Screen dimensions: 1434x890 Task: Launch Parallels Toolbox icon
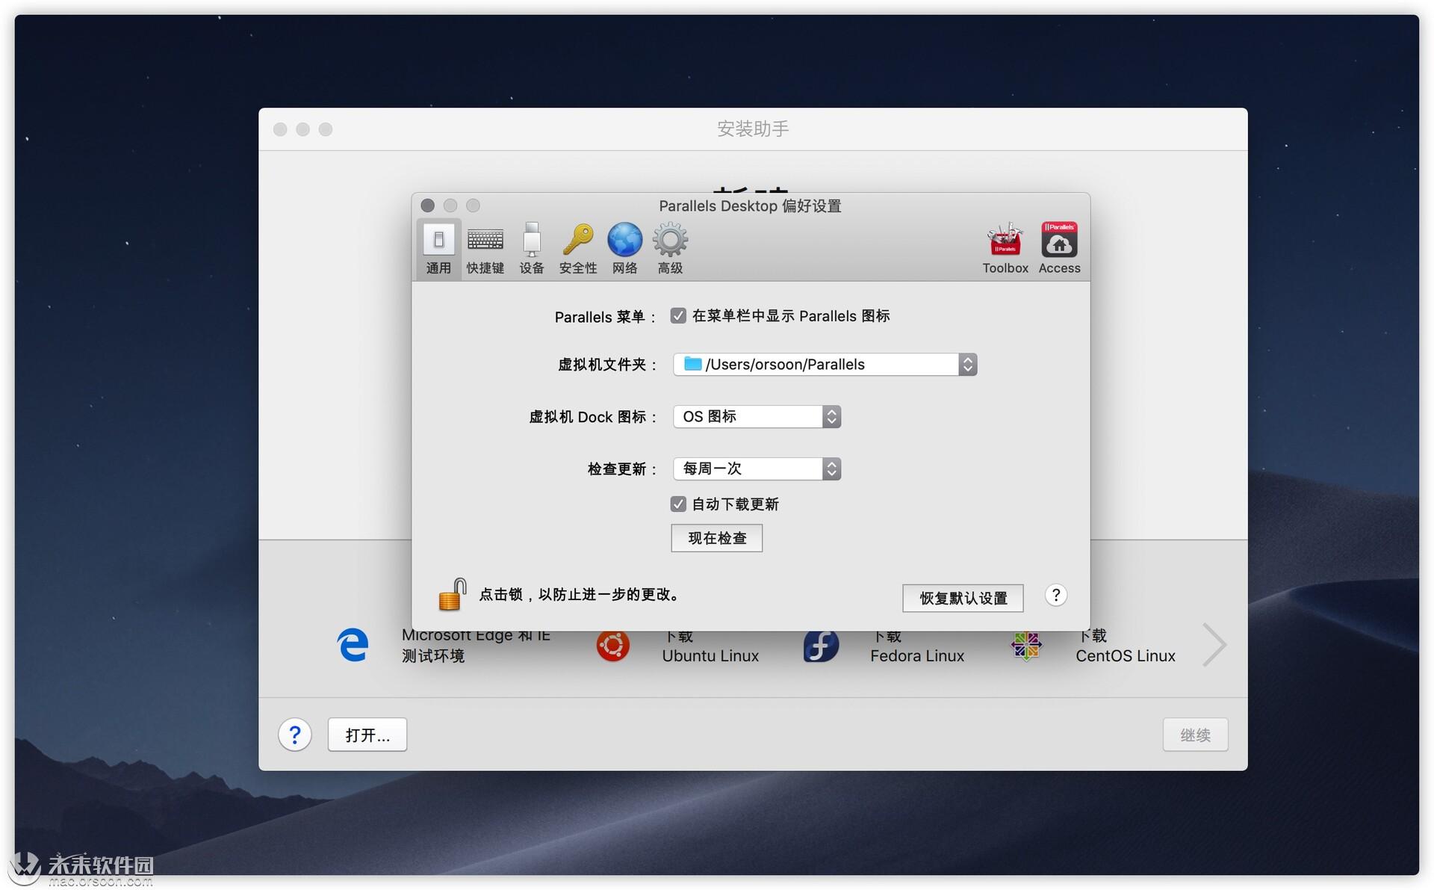[x=1005, y=249]
